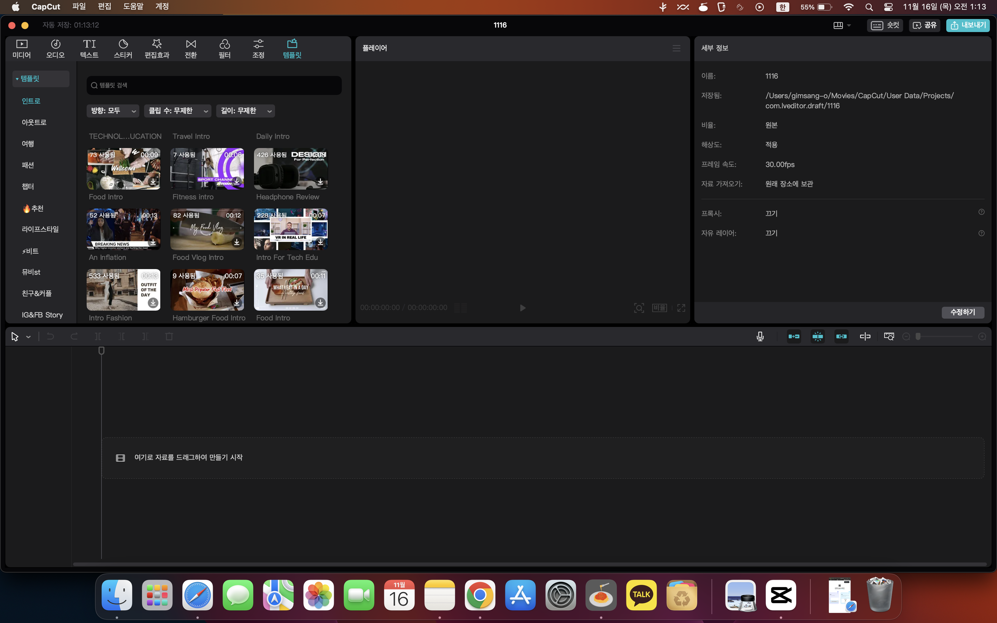Click the player fullscreen icon
This screenshot has width=997, height=623.
681,308
